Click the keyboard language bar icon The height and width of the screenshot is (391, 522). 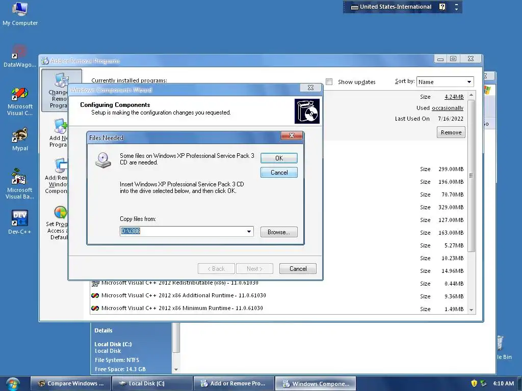click(355, 7)
